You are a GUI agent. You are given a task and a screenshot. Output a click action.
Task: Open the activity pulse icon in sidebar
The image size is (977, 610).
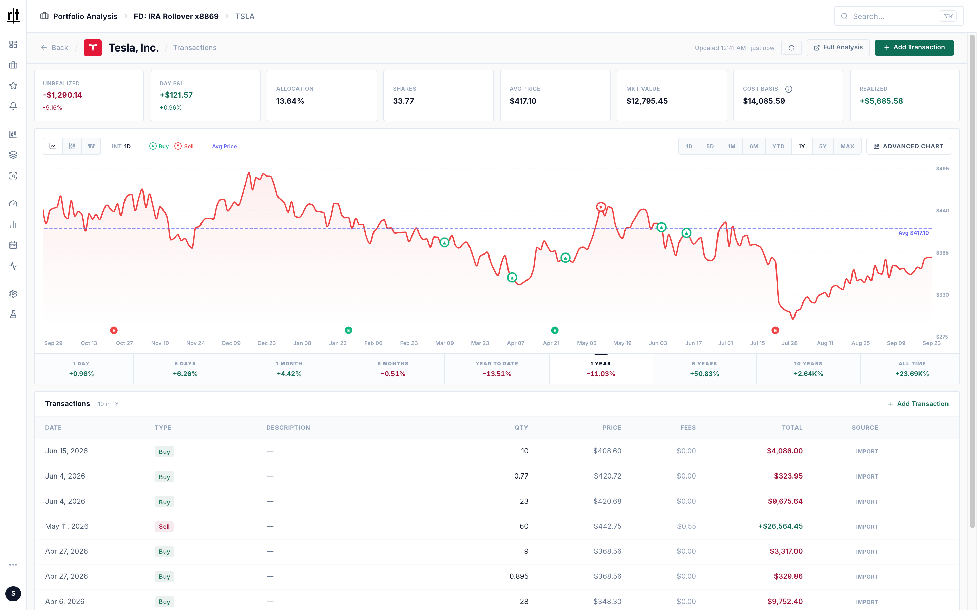coord(13,266)
